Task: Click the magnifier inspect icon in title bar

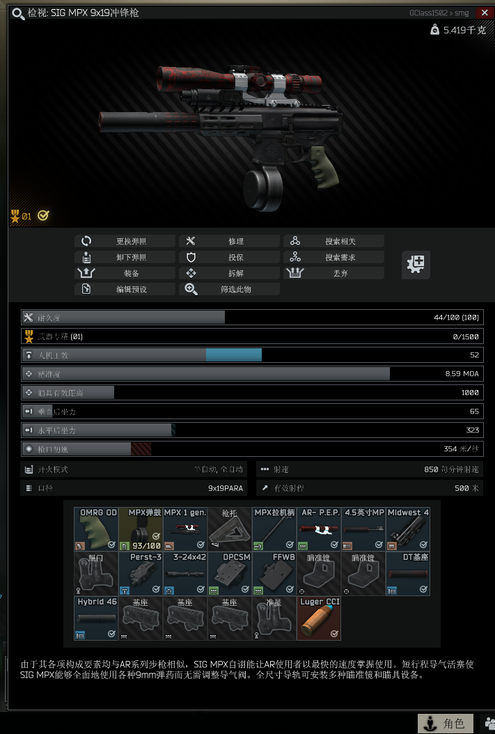Action: (x=18, y=13)
